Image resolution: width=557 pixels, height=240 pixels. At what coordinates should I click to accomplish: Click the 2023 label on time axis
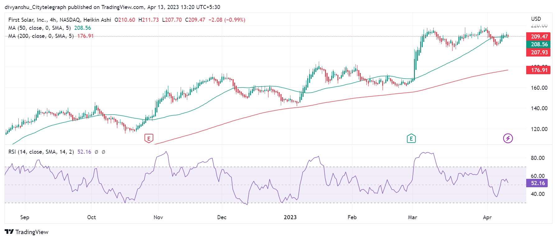coord(290,217)
